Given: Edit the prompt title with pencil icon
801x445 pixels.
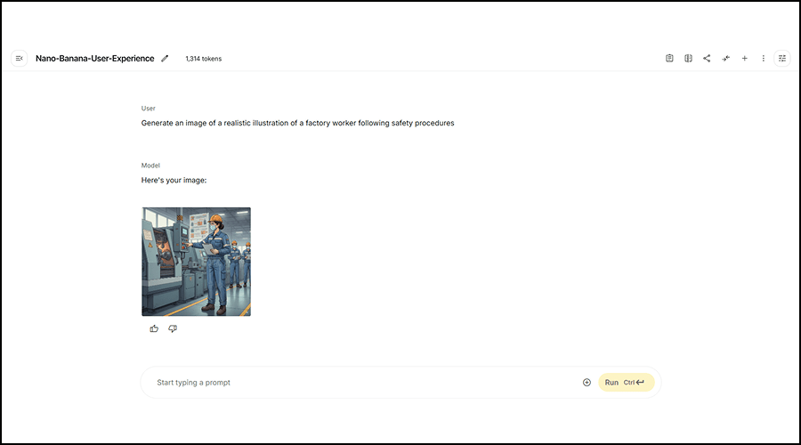Looking at the screenshot, I should click(165, 58).
